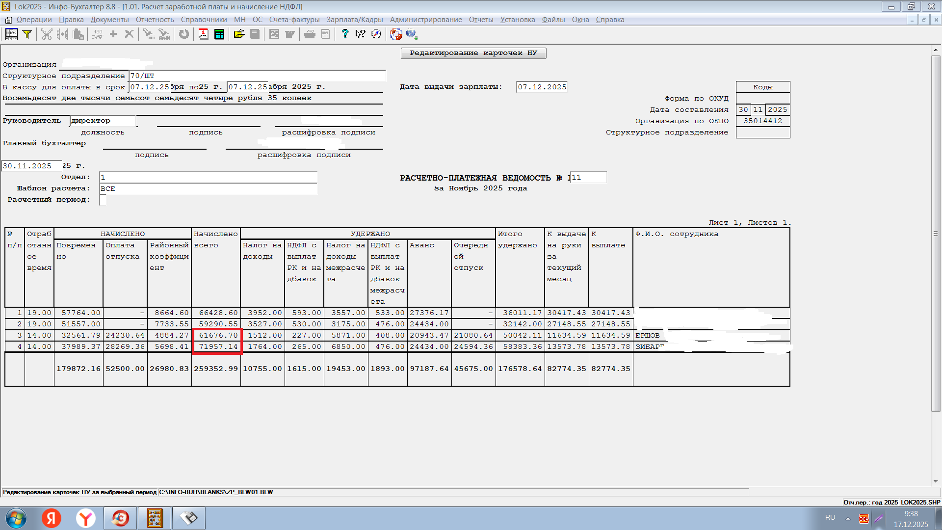Click the globe internet icon in toolbar

tap(411, 34)
